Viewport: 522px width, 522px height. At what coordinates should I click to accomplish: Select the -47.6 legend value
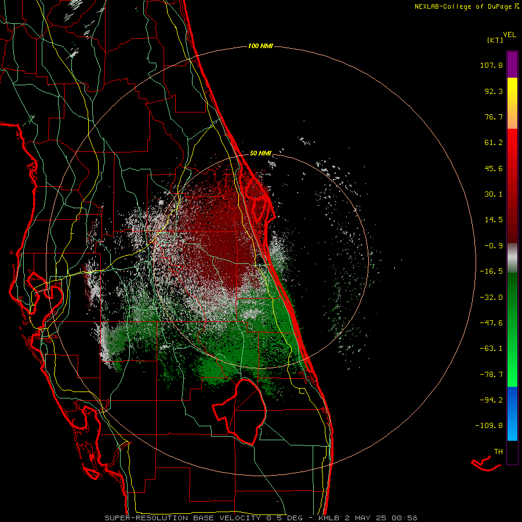(491, 323)
